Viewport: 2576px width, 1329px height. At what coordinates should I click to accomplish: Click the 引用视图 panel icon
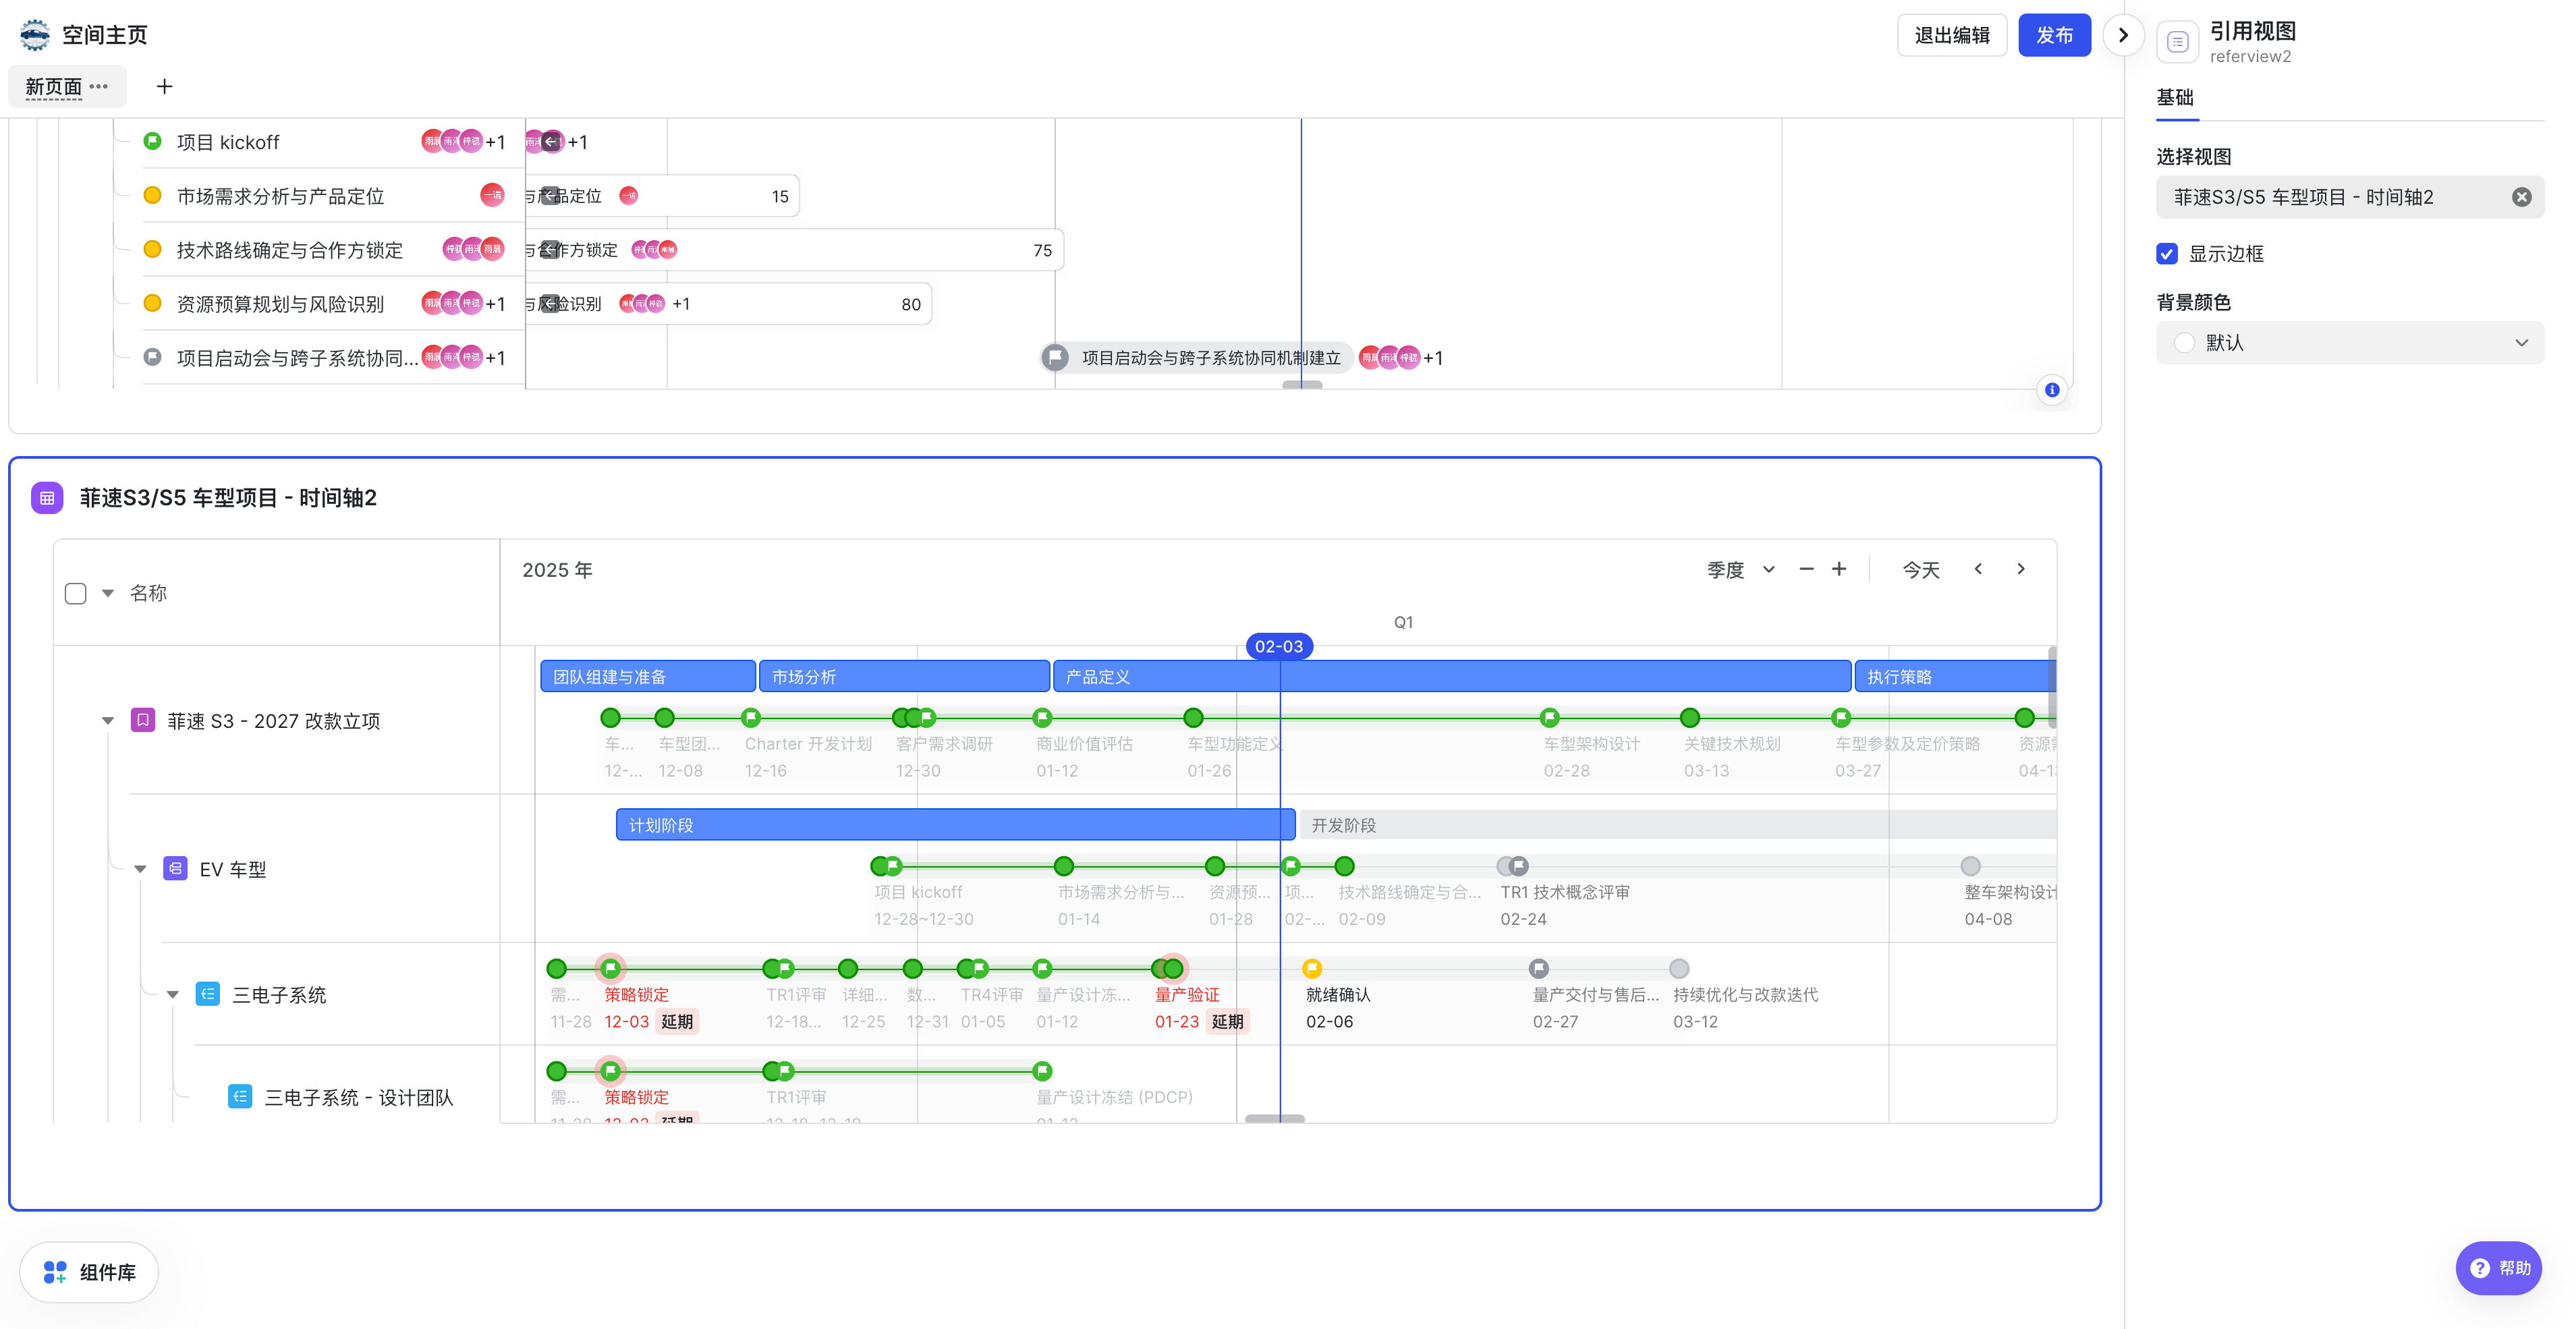[2177, 41]
